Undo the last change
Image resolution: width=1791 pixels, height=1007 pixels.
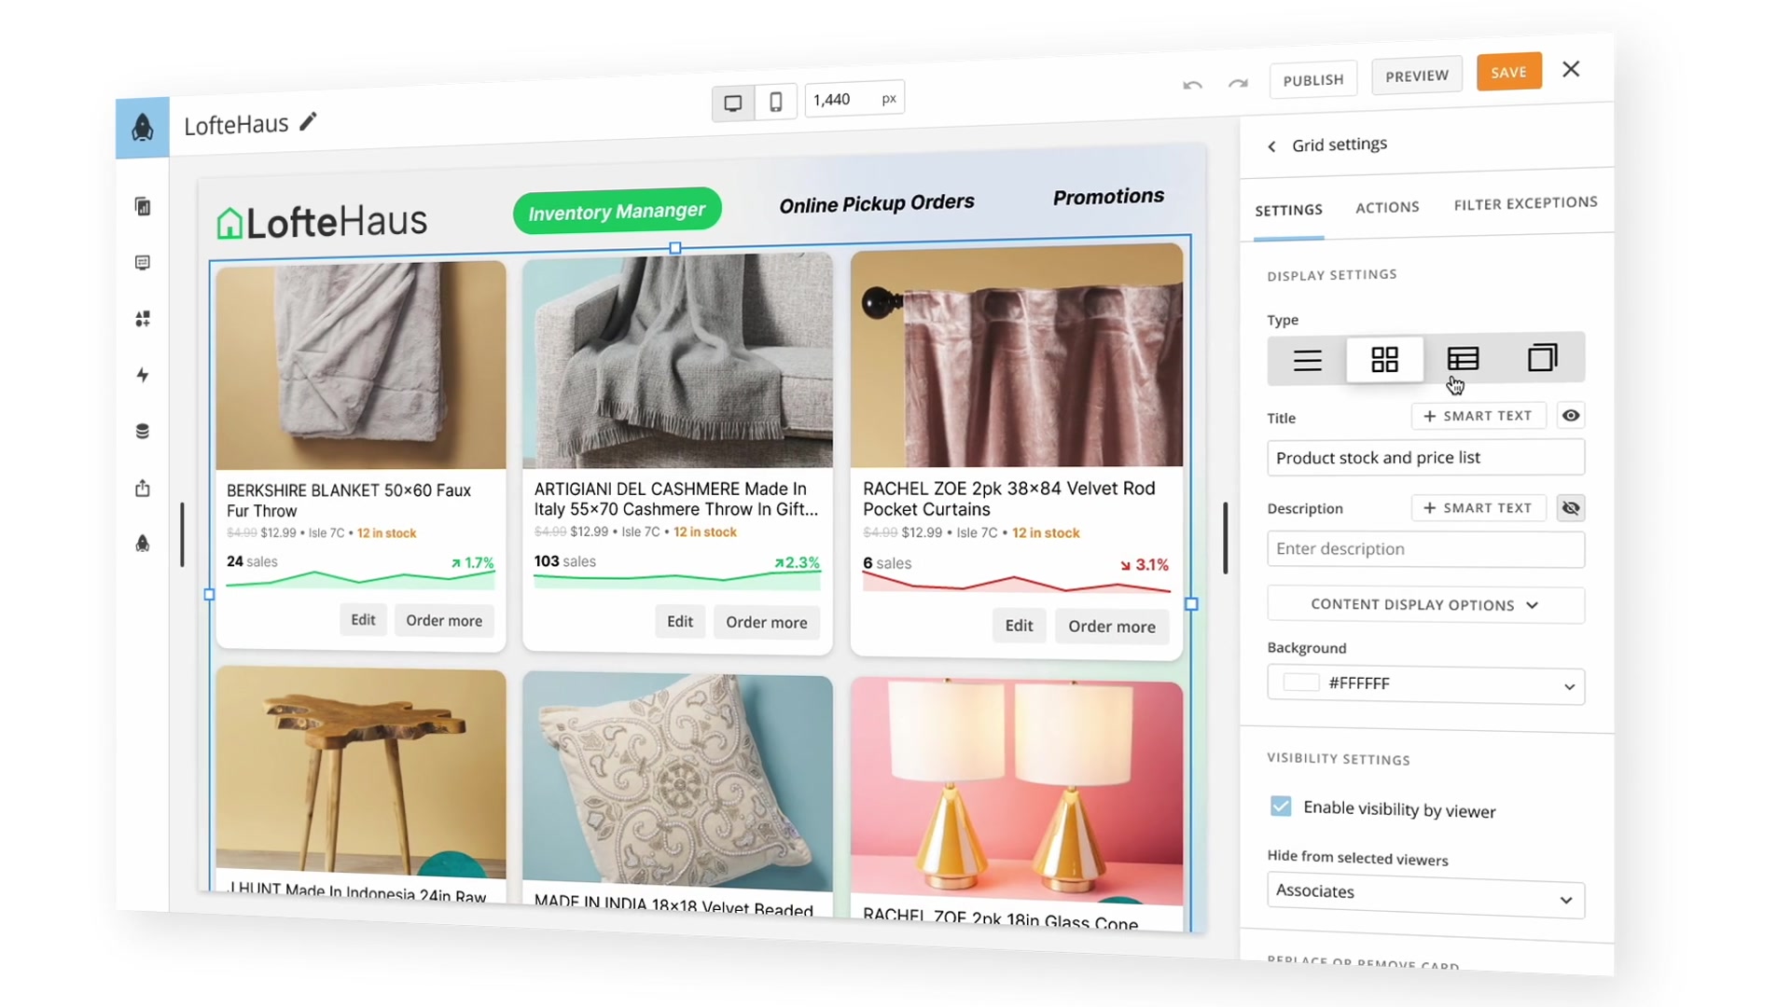pos(1192,85)
